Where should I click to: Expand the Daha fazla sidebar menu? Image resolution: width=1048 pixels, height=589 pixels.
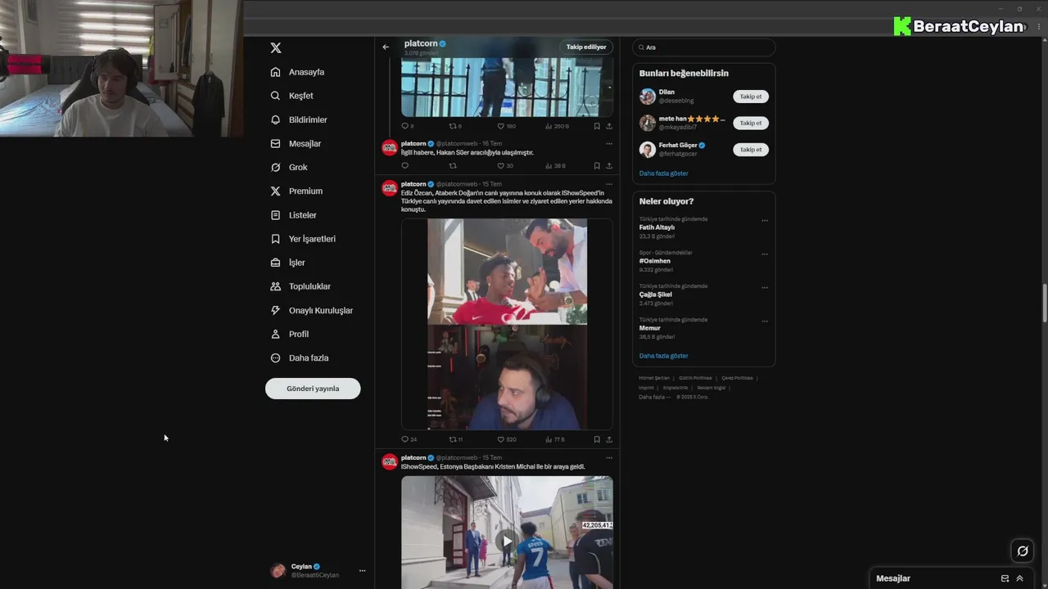(x=300, y=357)
